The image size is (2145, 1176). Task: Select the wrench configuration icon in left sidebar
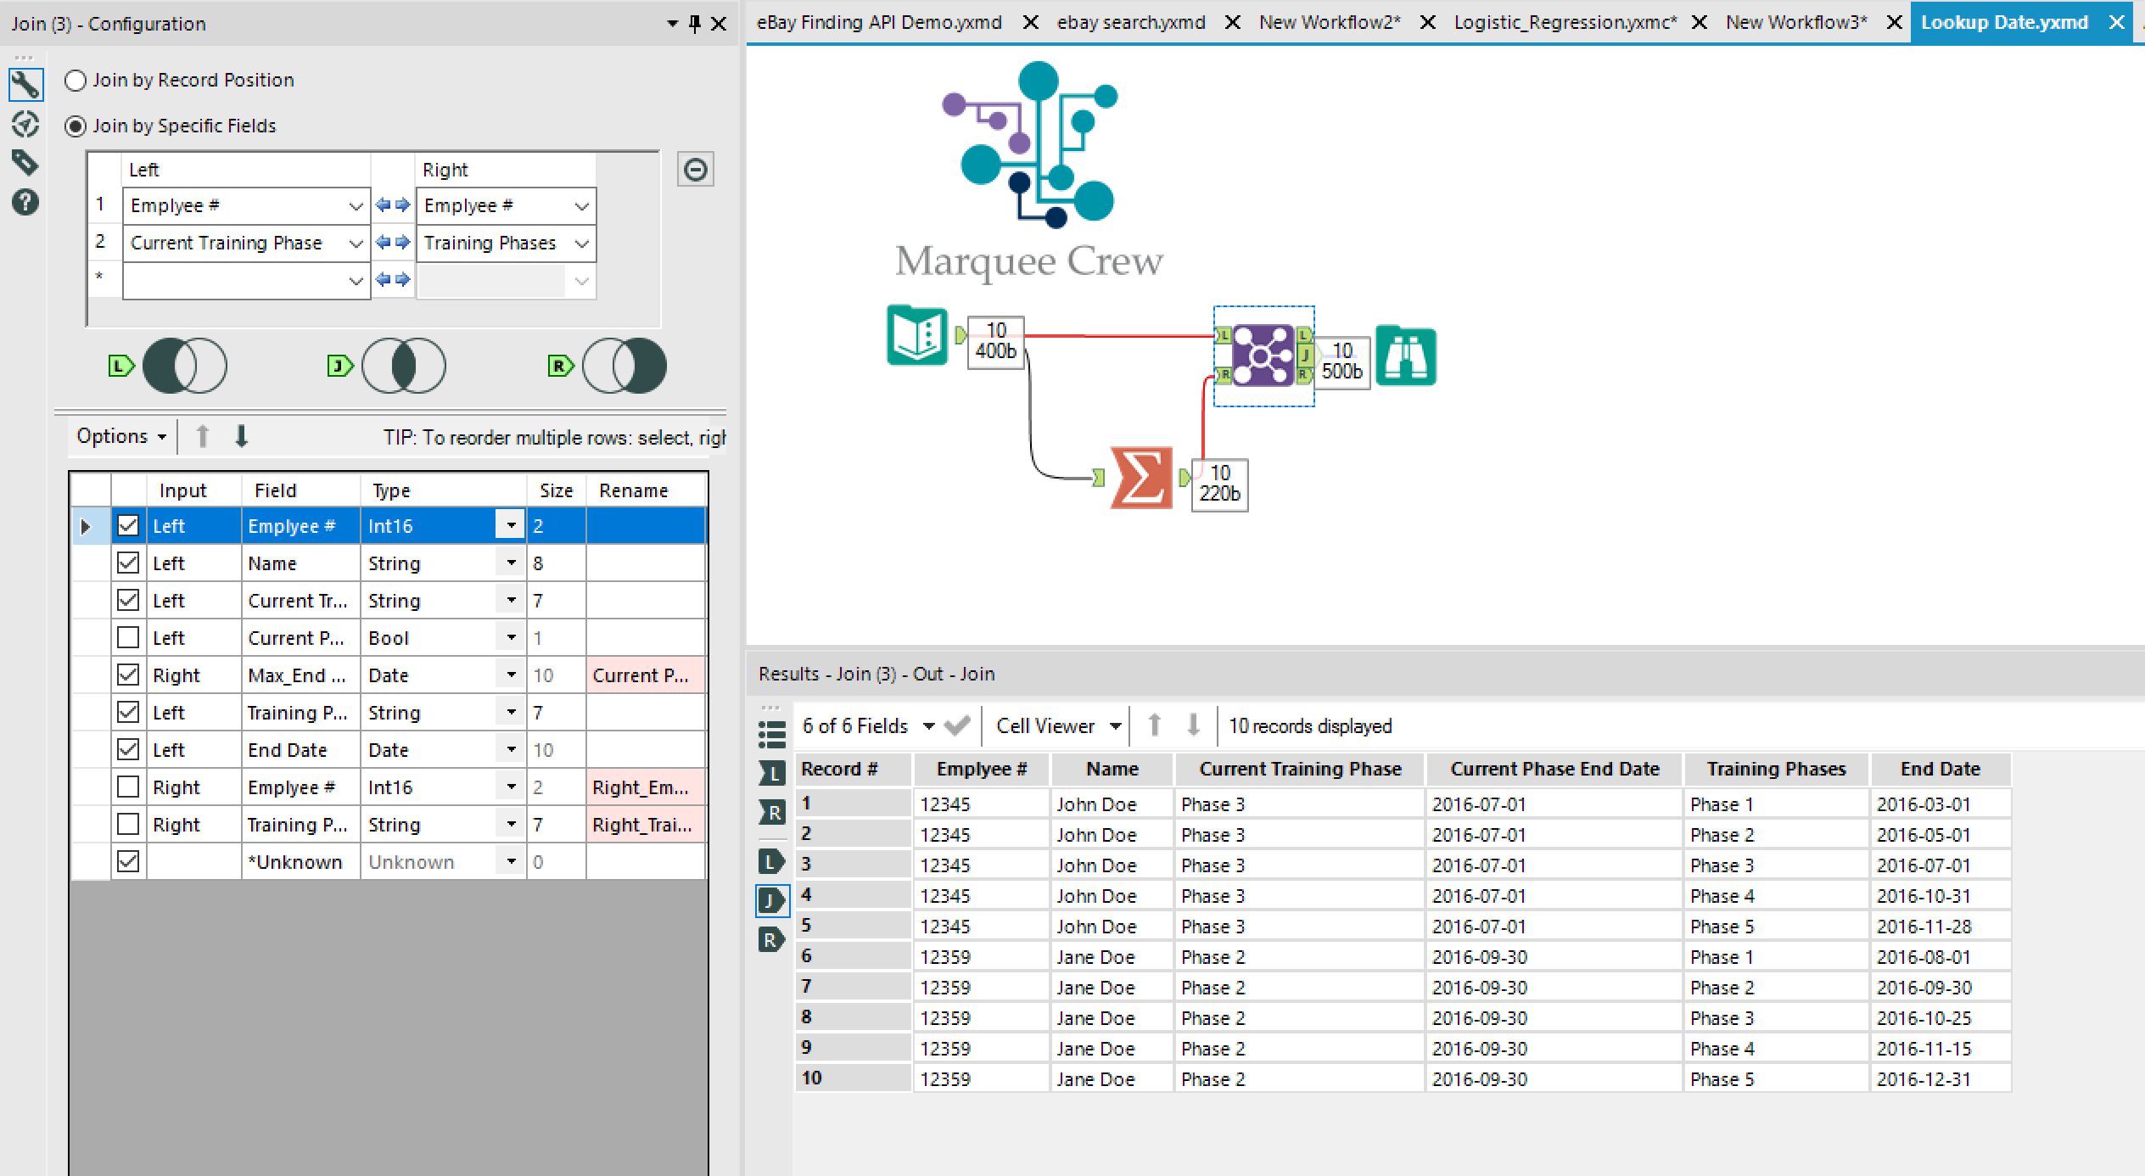tap(25, 84)
